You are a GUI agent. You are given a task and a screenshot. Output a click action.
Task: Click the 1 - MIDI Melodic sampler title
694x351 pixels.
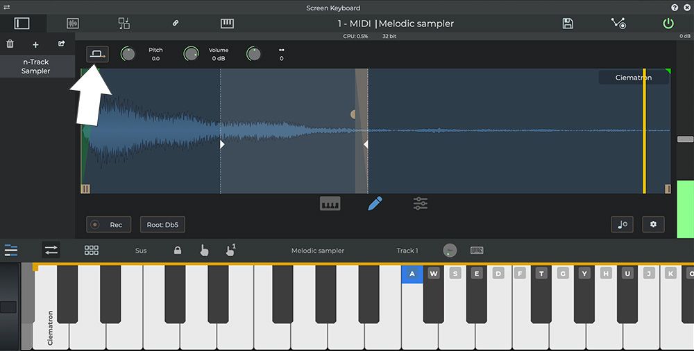coord(396,24)
